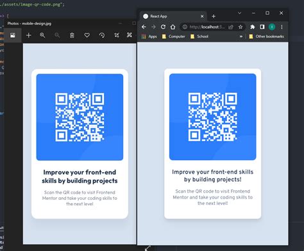Screen dimensions: 304x251
Task: Open a new browser tab
Action: pos(214,16)
